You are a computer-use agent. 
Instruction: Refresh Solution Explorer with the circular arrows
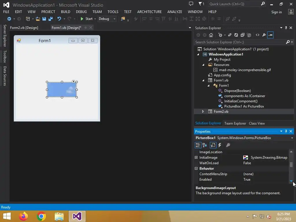click(x=236, y=35)
